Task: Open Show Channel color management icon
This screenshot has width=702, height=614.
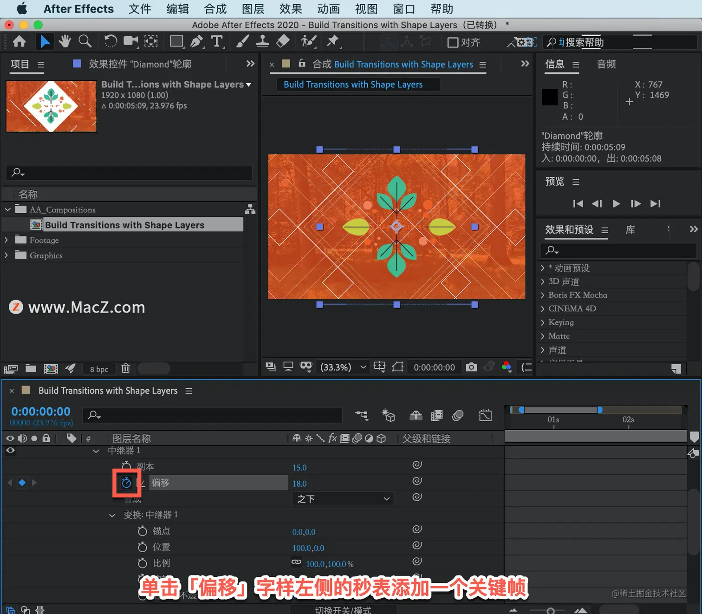Action: pyautogui.click(x=507, y=367)
